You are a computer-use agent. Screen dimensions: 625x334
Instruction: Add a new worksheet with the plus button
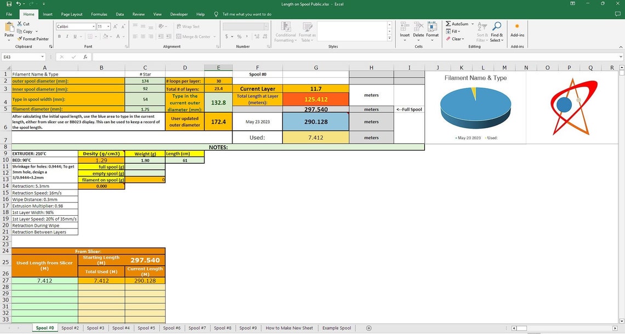tap(368, 327)
